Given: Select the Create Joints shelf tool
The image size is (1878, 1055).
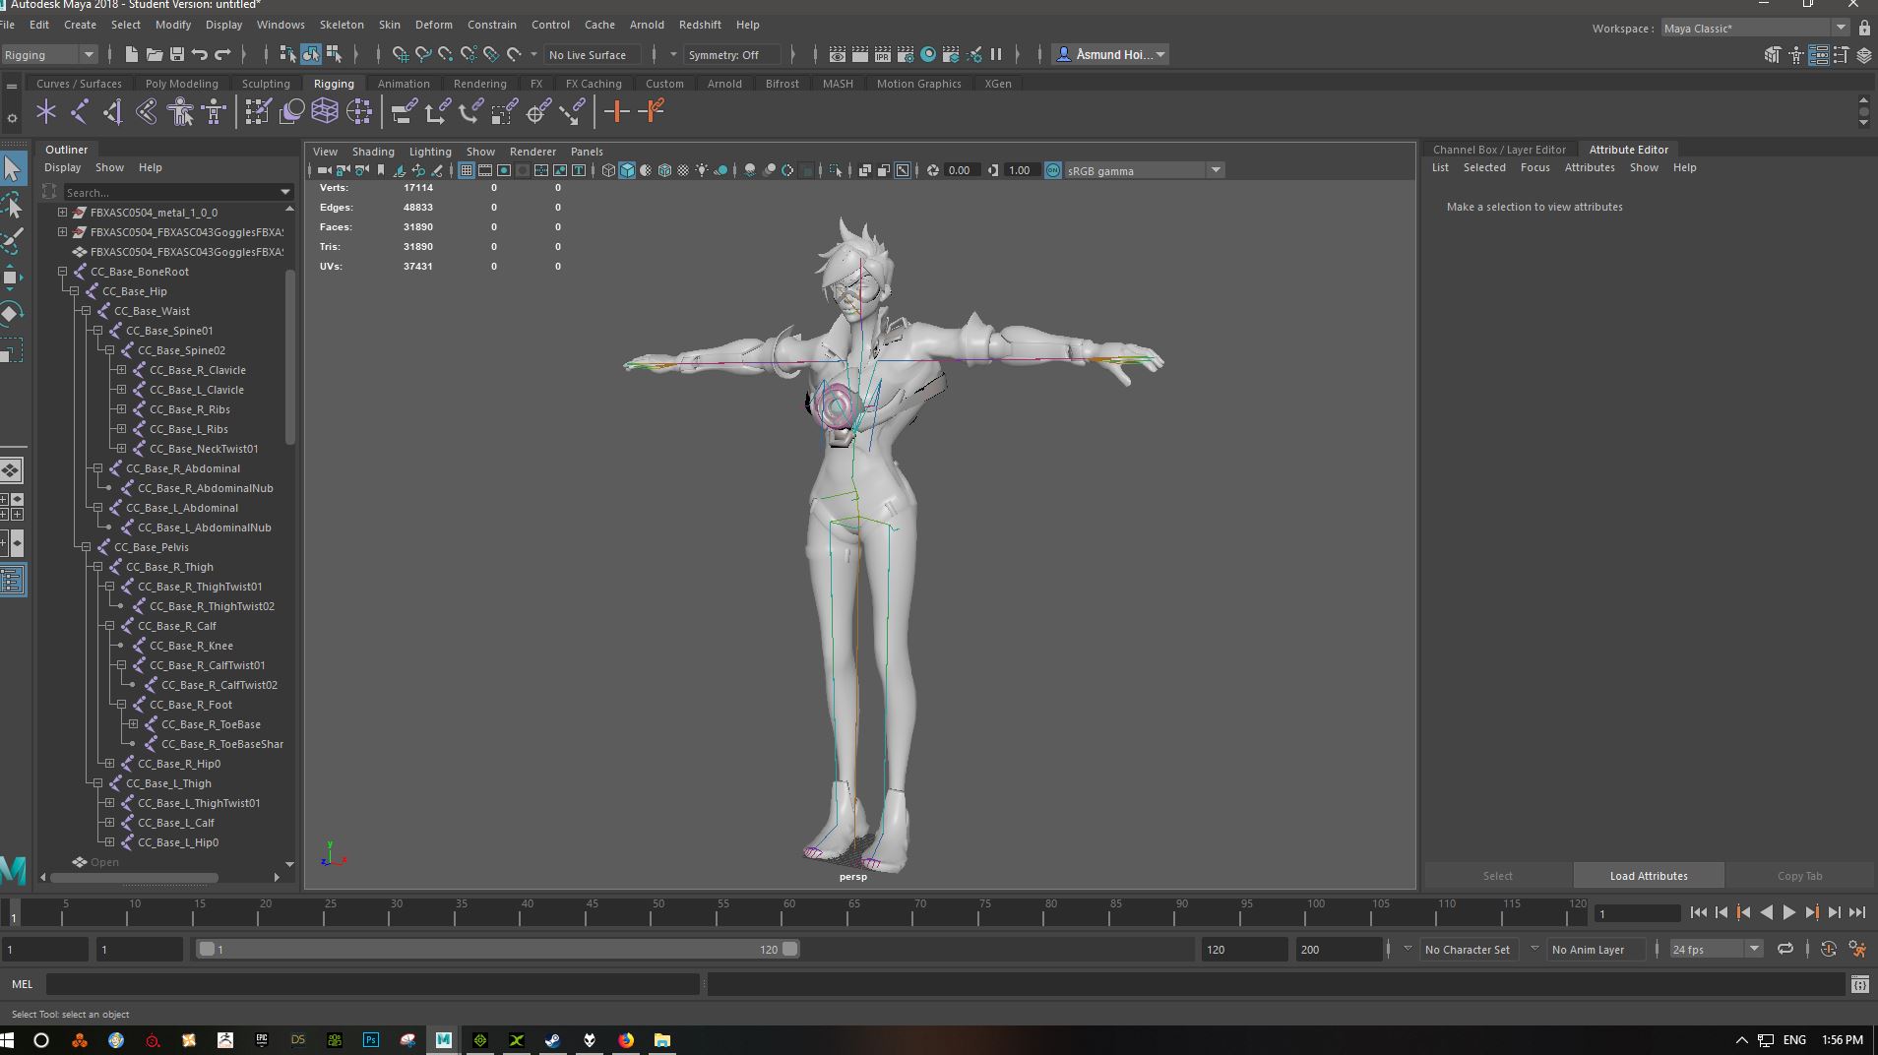Looking at the screenshot, I should (x=80, y=112).
